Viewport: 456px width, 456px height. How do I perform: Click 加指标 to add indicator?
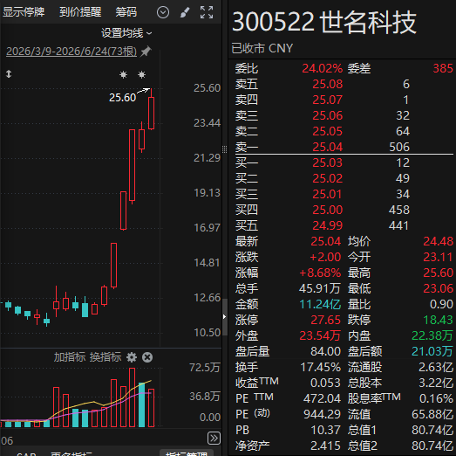coord(70,357)
